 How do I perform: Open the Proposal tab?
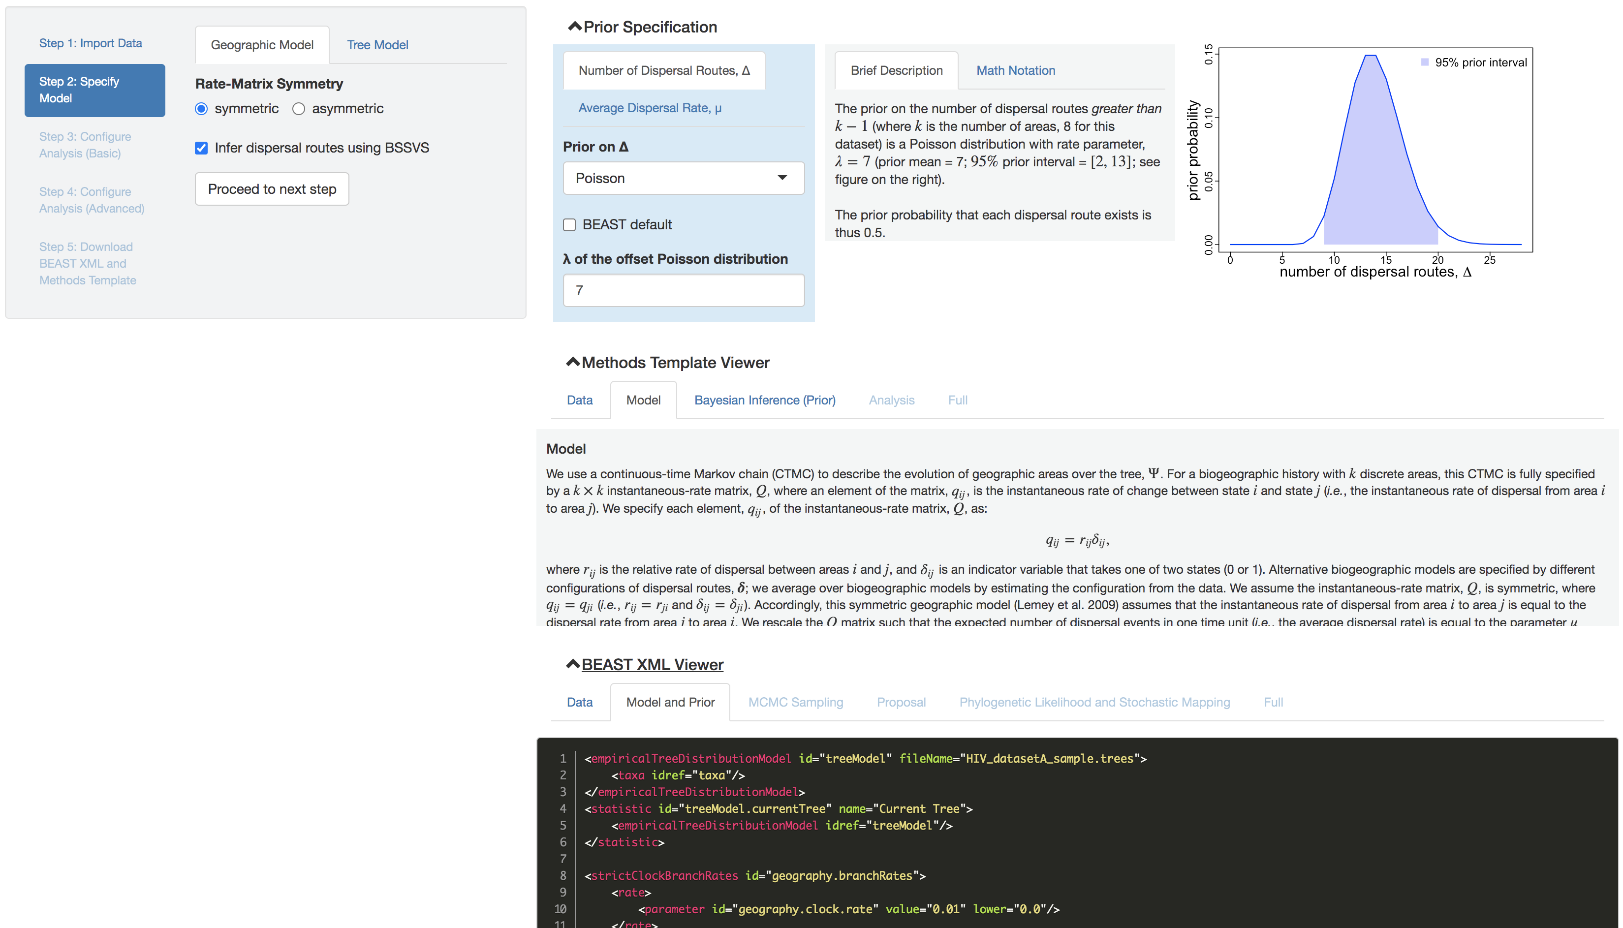(901, 702)
